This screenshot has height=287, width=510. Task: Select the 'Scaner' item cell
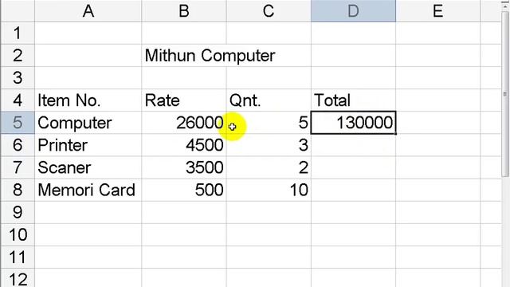click(x=88, y=167)
